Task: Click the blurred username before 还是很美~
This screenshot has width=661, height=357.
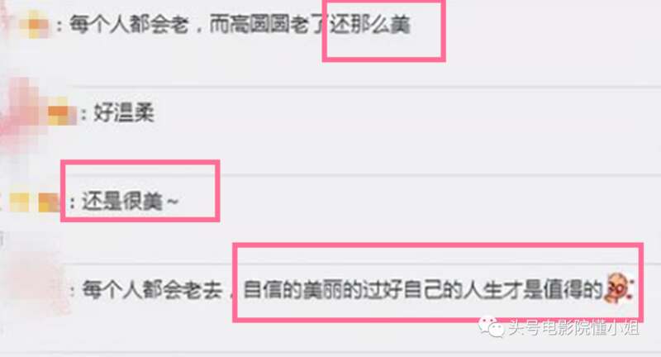Action: point(35,202)
